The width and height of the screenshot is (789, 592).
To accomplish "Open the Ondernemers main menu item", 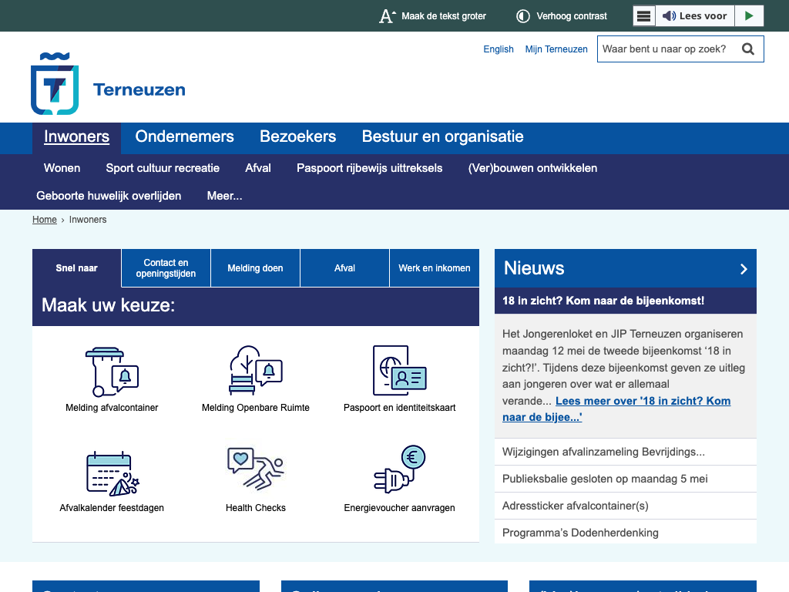I will click(184, 137).
